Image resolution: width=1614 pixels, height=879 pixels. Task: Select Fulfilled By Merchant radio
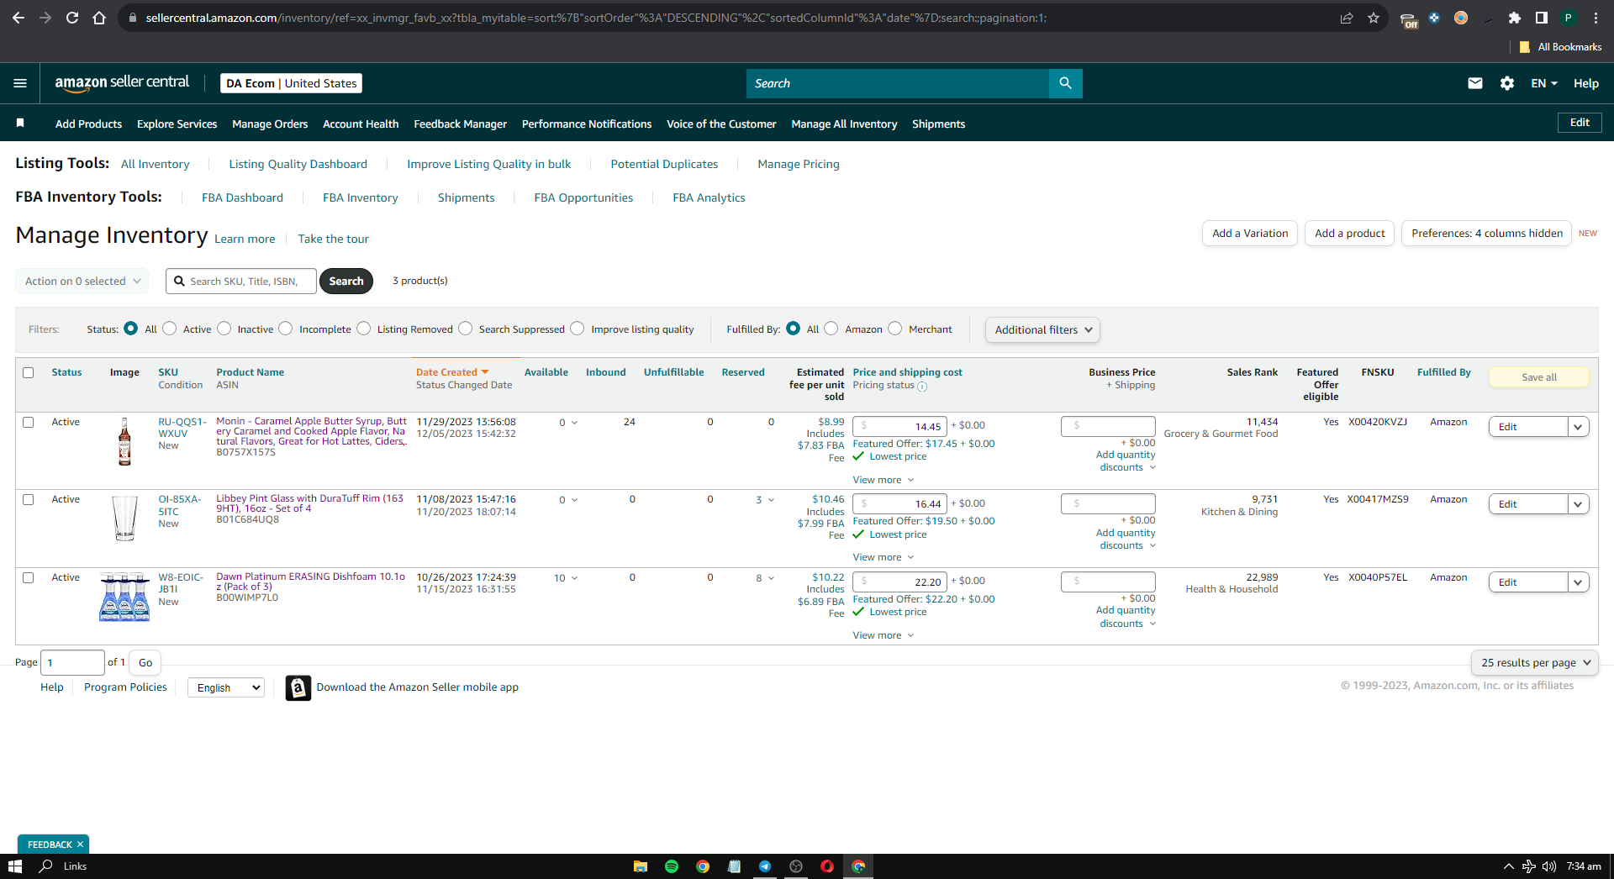[x=895, y=329]
